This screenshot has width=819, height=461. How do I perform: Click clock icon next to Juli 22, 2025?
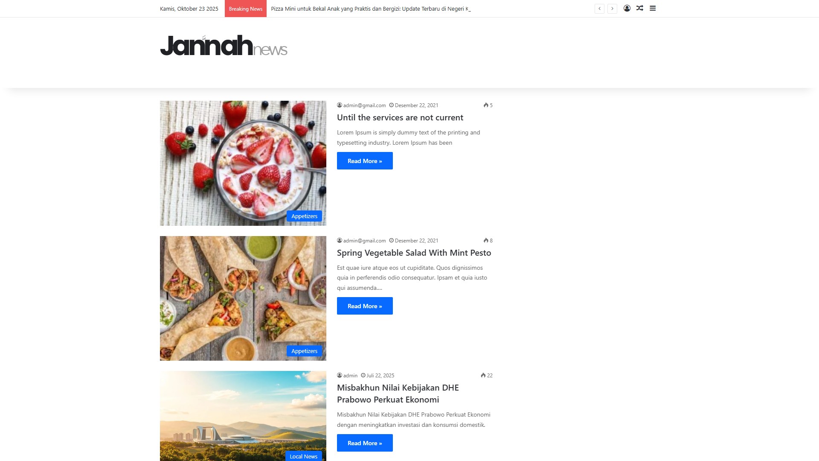[x=363, y=376]
